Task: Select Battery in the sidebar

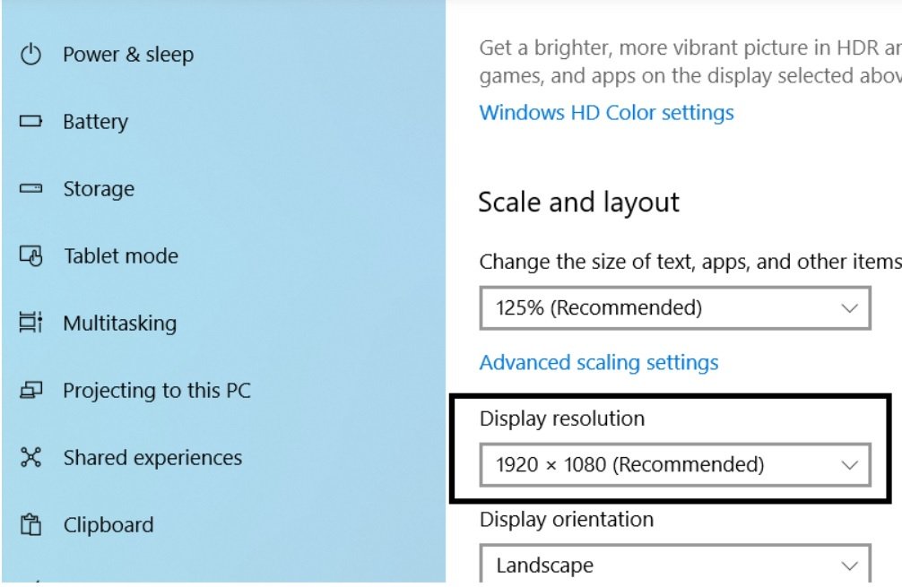Action: (x=95, y=122)
